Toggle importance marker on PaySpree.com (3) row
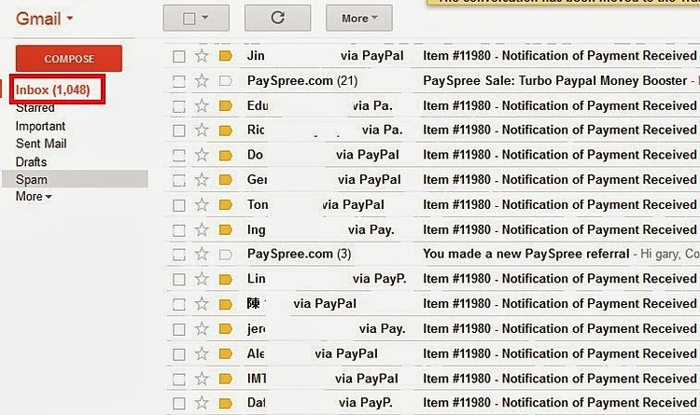The image size is (700, 415). tap(226, 255)
